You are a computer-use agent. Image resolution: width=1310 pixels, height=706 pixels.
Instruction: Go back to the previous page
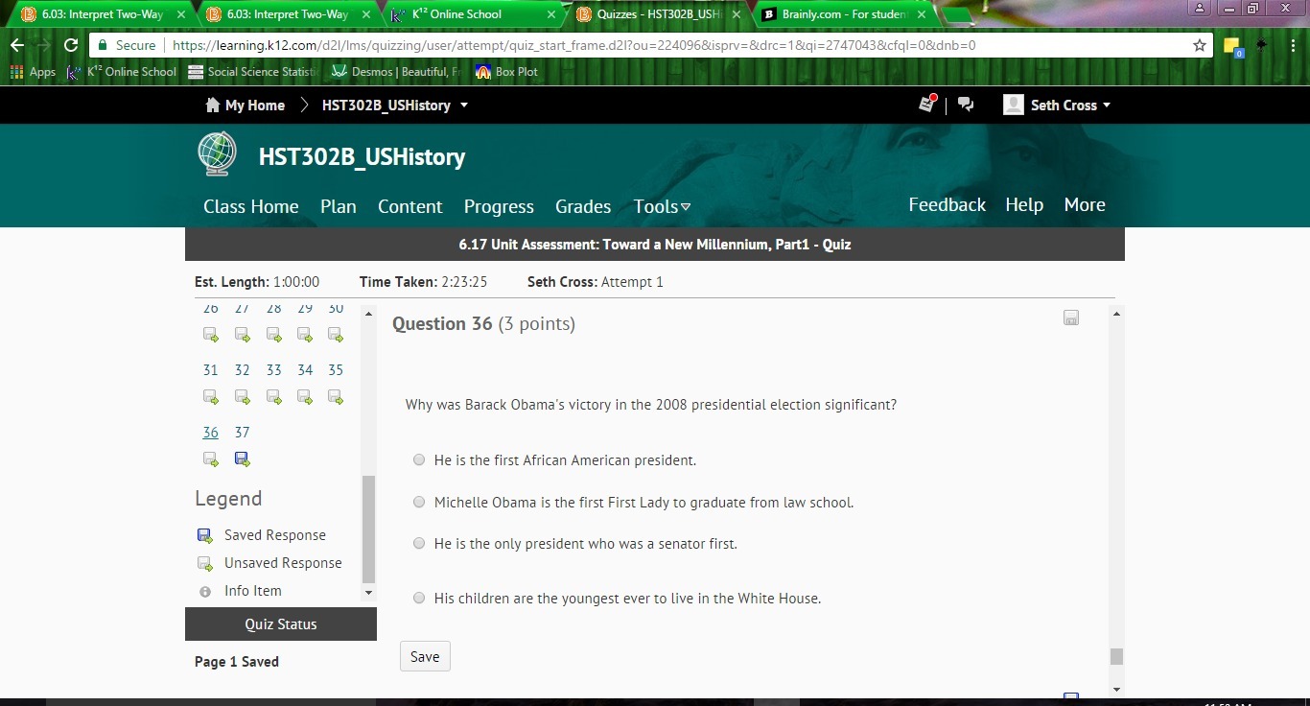tap(16, 45)
